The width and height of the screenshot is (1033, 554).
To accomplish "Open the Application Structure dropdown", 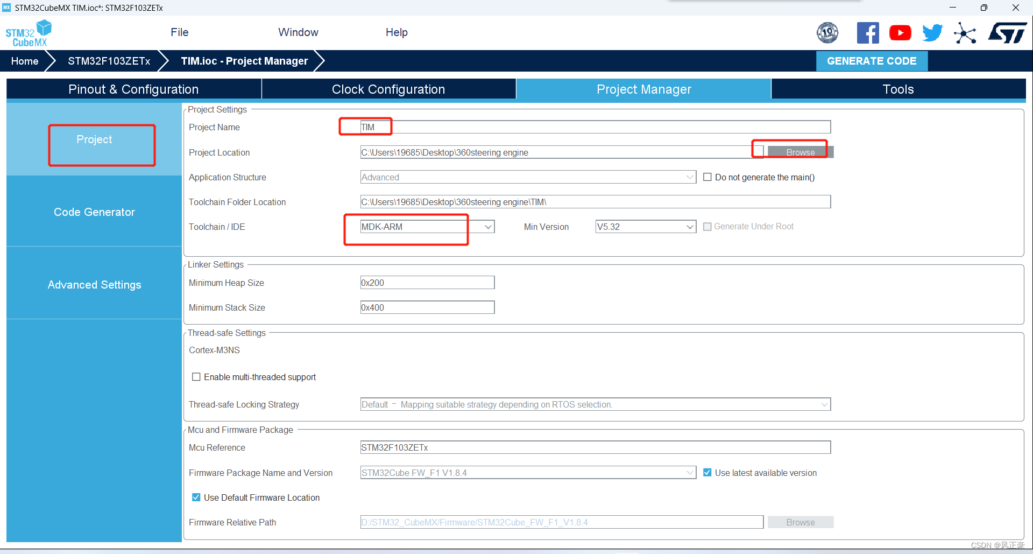I will coord(528,177).
